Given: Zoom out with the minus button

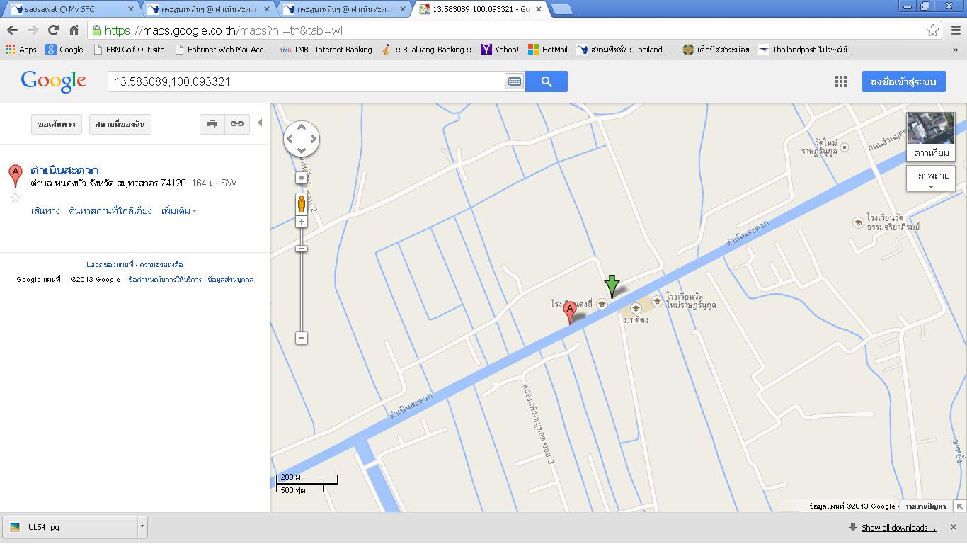Looking at the screenshot, I should point(301,338).
